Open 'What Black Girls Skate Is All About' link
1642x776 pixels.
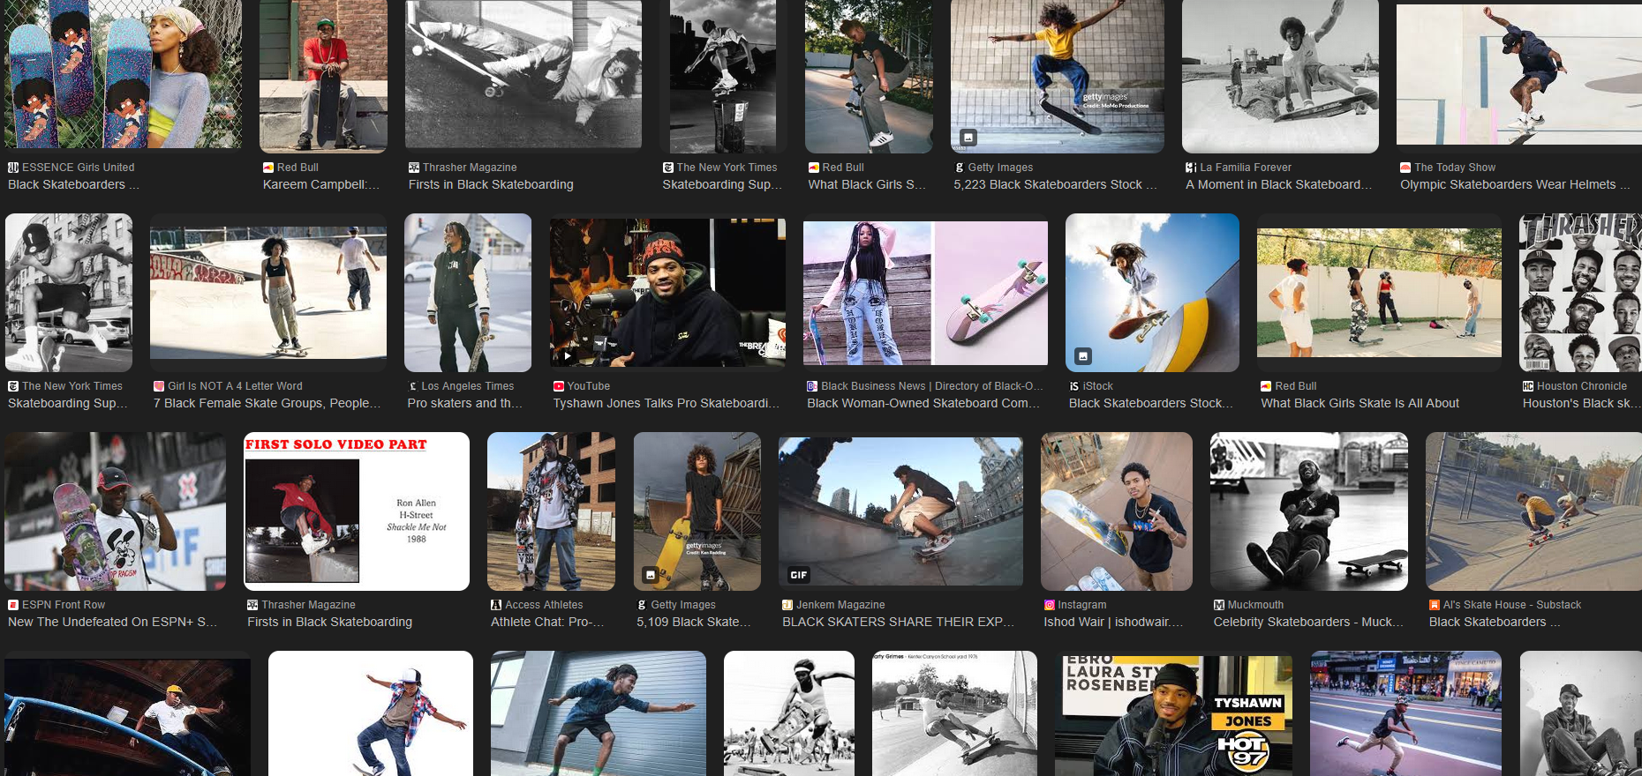point(1360,403)
